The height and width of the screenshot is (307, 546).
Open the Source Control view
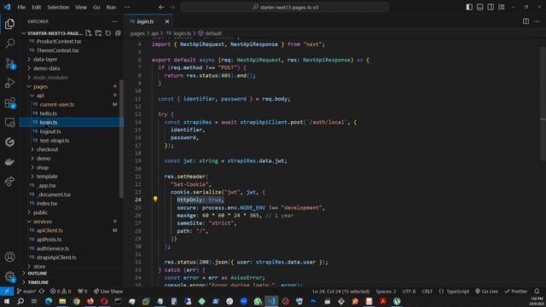(x=9, y=63)
